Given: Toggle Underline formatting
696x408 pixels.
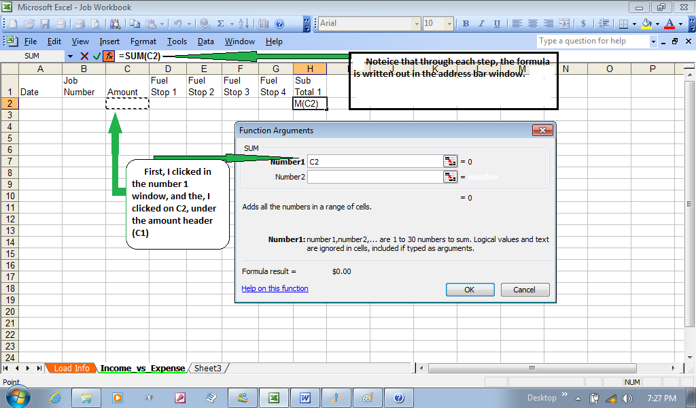Looking at the screenshot, I should (x=497, y=24).
